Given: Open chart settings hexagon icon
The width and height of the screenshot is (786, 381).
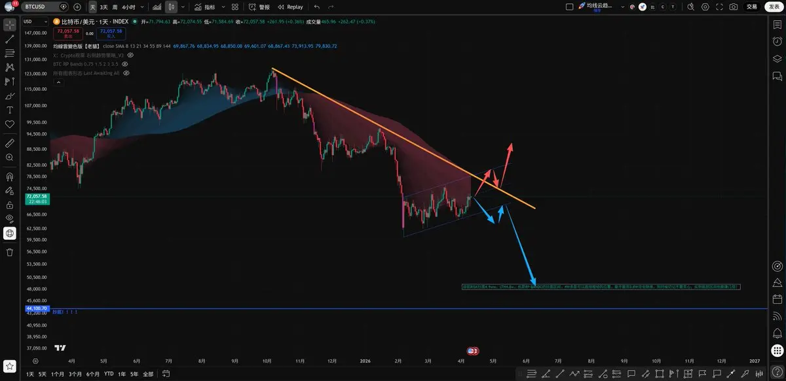Looking at the screenshot, I should (705, 7).
